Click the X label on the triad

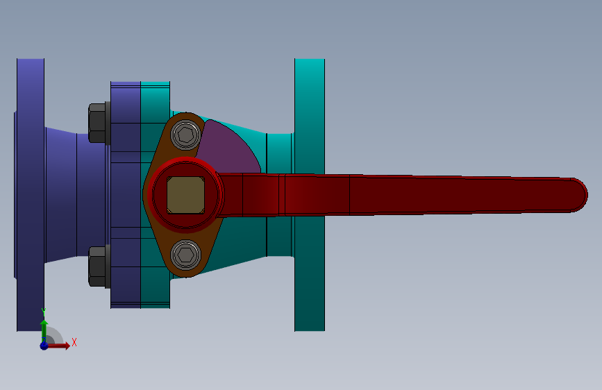click(x=74, y=342)
